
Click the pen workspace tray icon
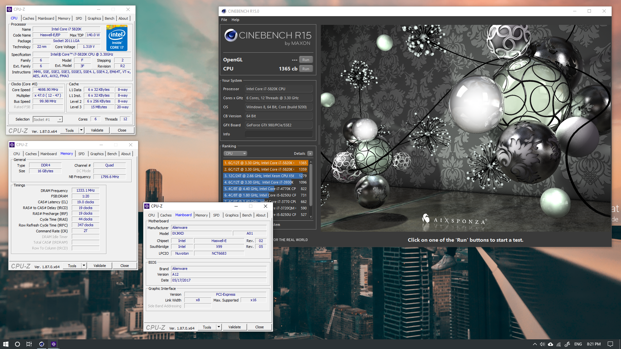(567, 344)
